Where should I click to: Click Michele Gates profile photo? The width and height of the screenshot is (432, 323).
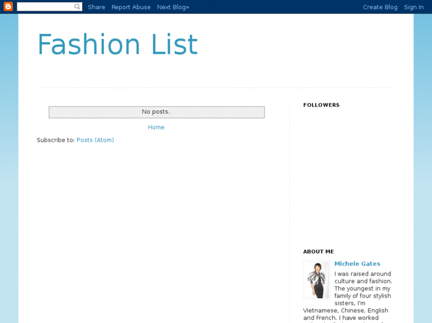point(317,280)
